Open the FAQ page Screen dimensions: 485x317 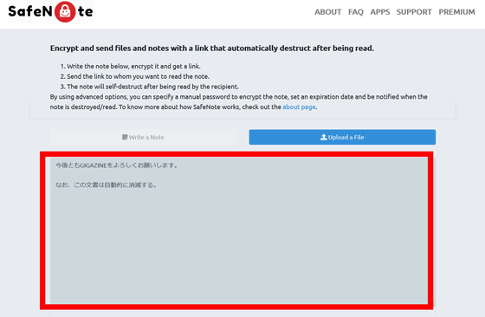coord(356,12)
